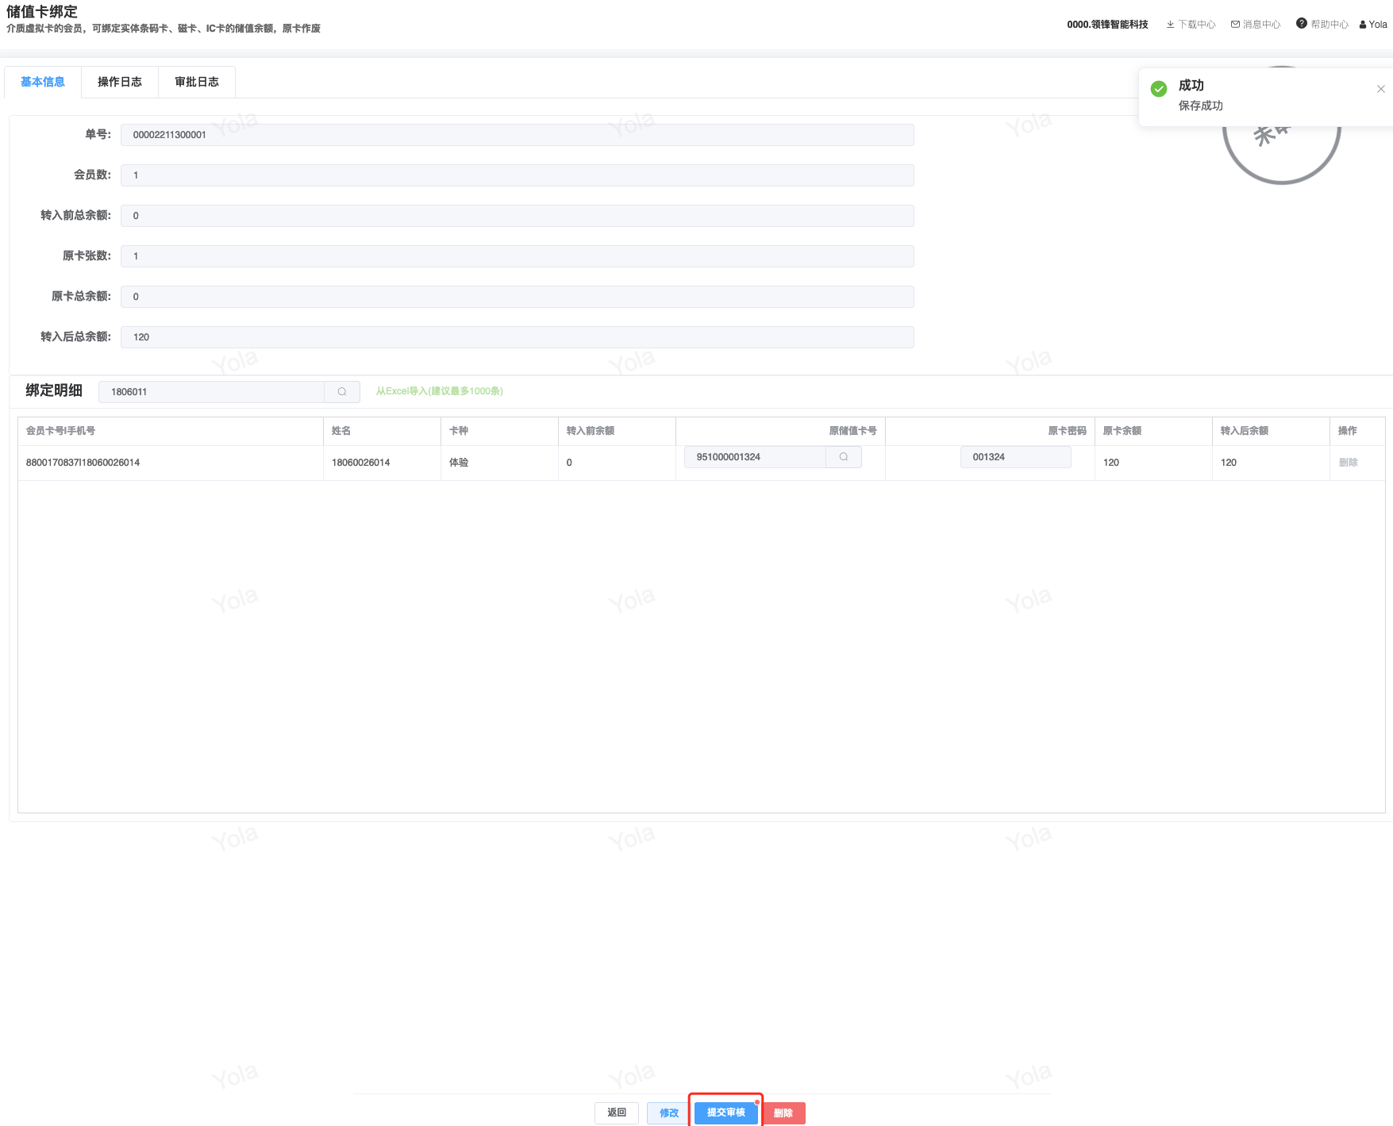Click the 会员数 field
Viewport: 1393px width, 1126px height.
coord(517,175)
